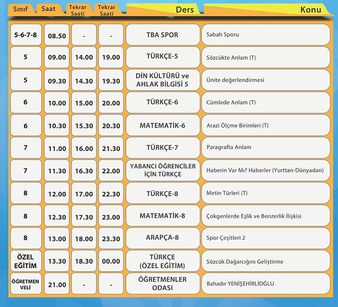Click the Ünite değerlendirmesi topic
The height and width of the screenshot is (307, 338).
(266, 80)
